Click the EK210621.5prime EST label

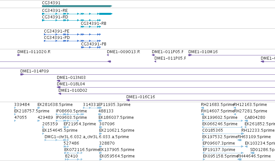pyautogui.click(x=117, y=130)
